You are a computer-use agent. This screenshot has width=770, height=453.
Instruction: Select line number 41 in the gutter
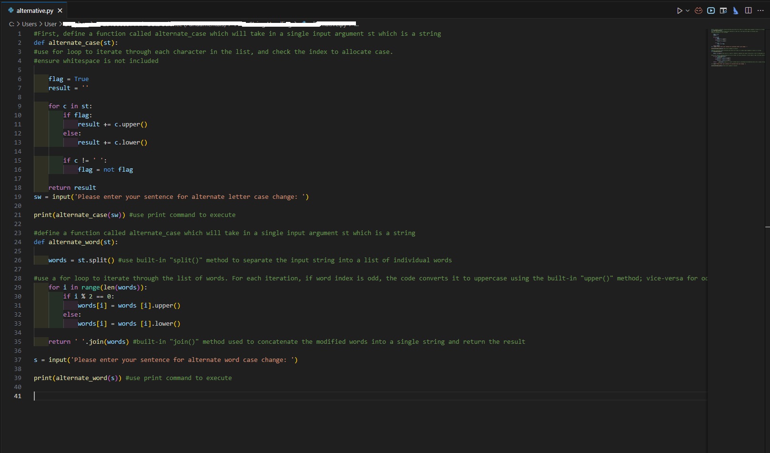point(17,396)
